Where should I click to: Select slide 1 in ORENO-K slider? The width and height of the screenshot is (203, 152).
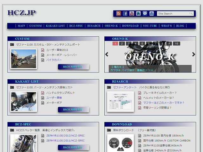(x=115, y=44)
